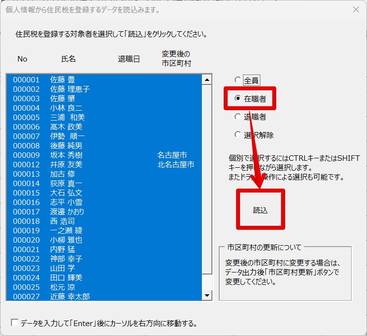Click the list vertical scrollbar thumb
The width and height of the screenshot is (367, 336).
207,179
